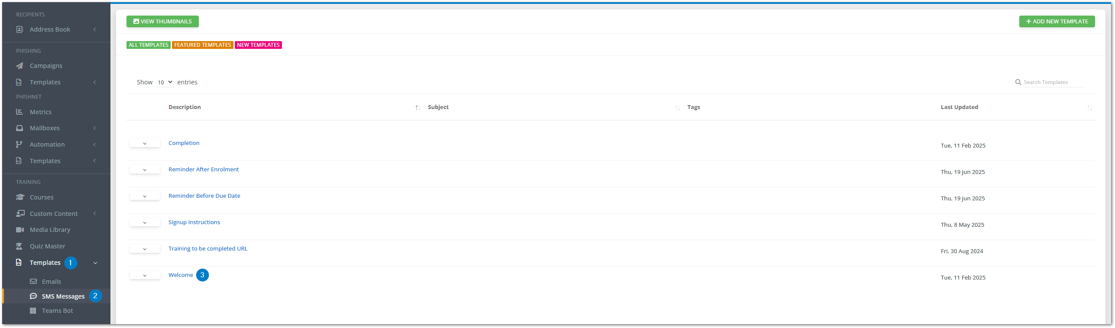This screenshot has height=328, width=1115.
Task: Click the Search Templates input field
Action: coord(1053,82)
